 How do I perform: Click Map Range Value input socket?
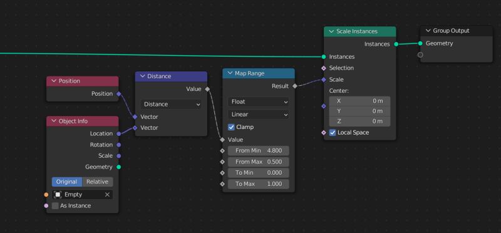pyautogui.click(x=222, y=140)
